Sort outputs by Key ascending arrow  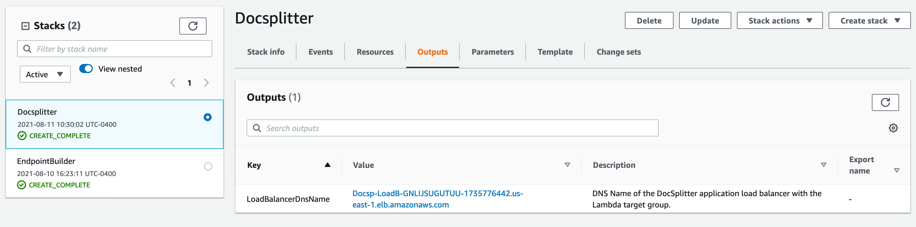coord(328,165)
